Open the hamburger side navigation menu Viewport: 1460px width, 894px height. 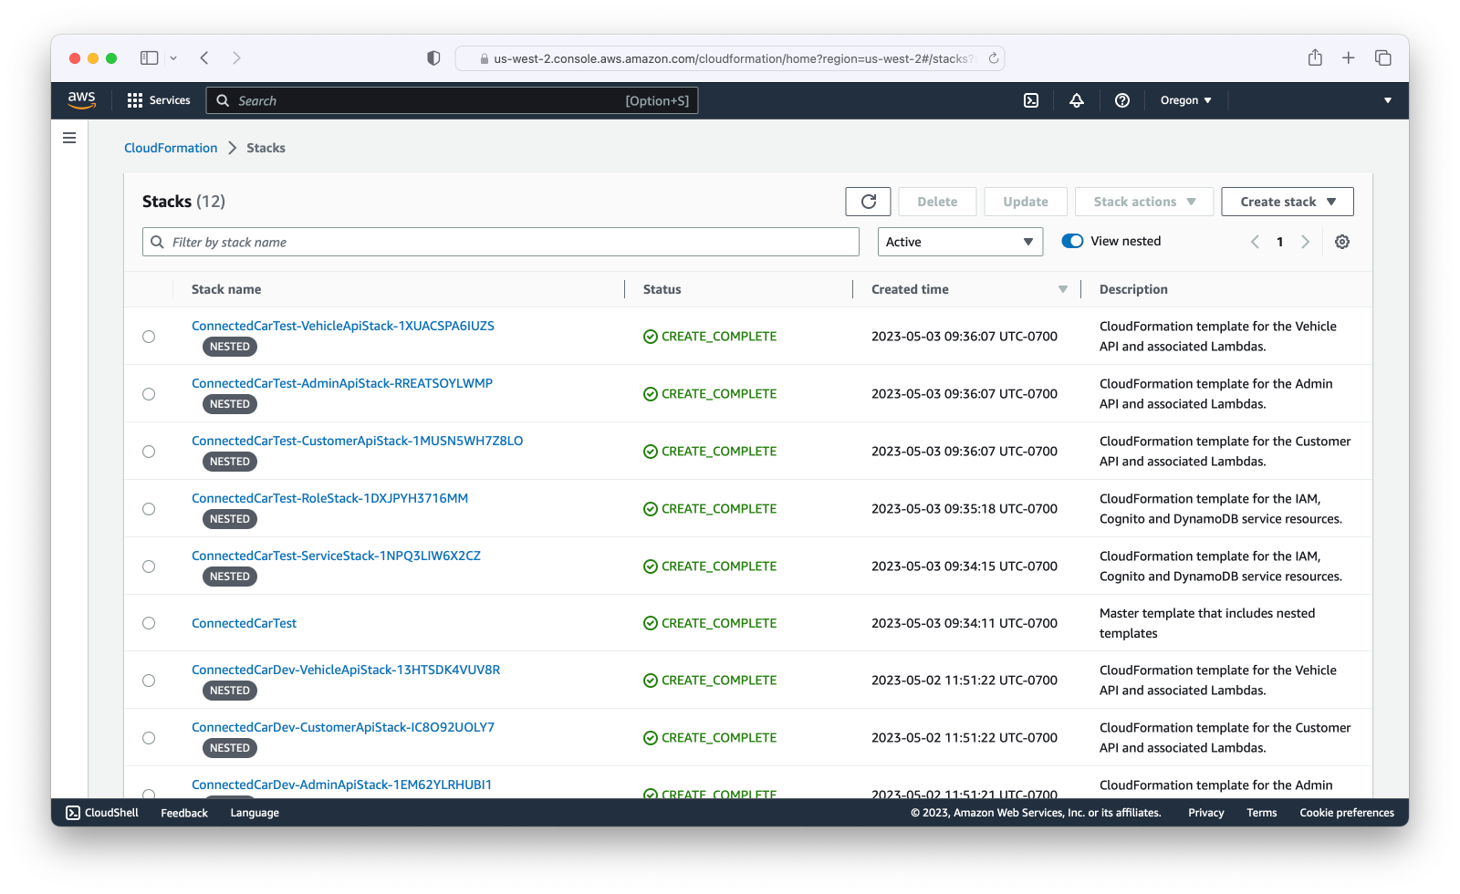[x=69, y=138]
